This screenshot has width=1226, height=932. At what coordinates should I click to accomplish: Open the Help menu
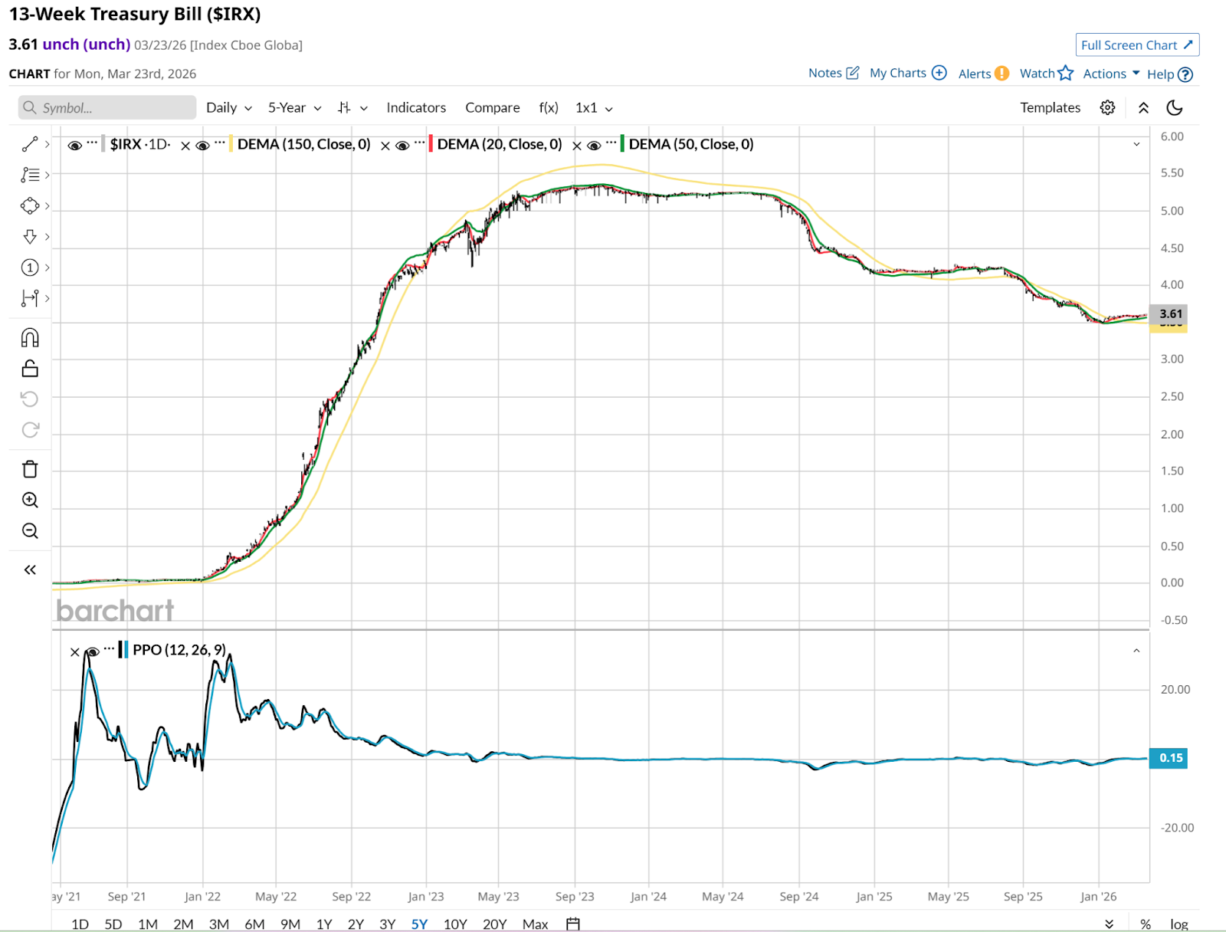pyautogui.click(x=1170, y=74)
